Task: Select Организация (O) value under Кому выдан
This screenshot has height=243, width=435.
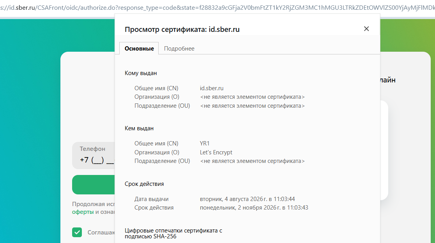Action: point(252,97)
